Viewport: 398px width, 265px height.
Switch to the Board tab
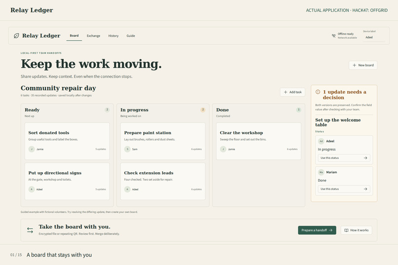pyautogui.click(x=74, y=36)
